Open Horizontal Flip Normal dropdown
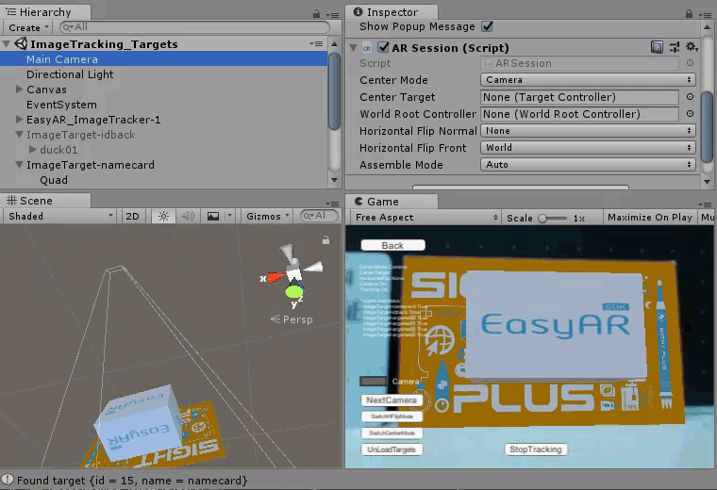 tap(588, 131)
